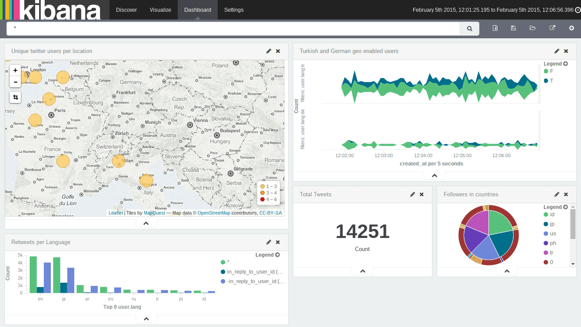The image size is (581, 327).
Task: Save the dashboard using the floppy disk icon
Action: (x=513, y=28)
